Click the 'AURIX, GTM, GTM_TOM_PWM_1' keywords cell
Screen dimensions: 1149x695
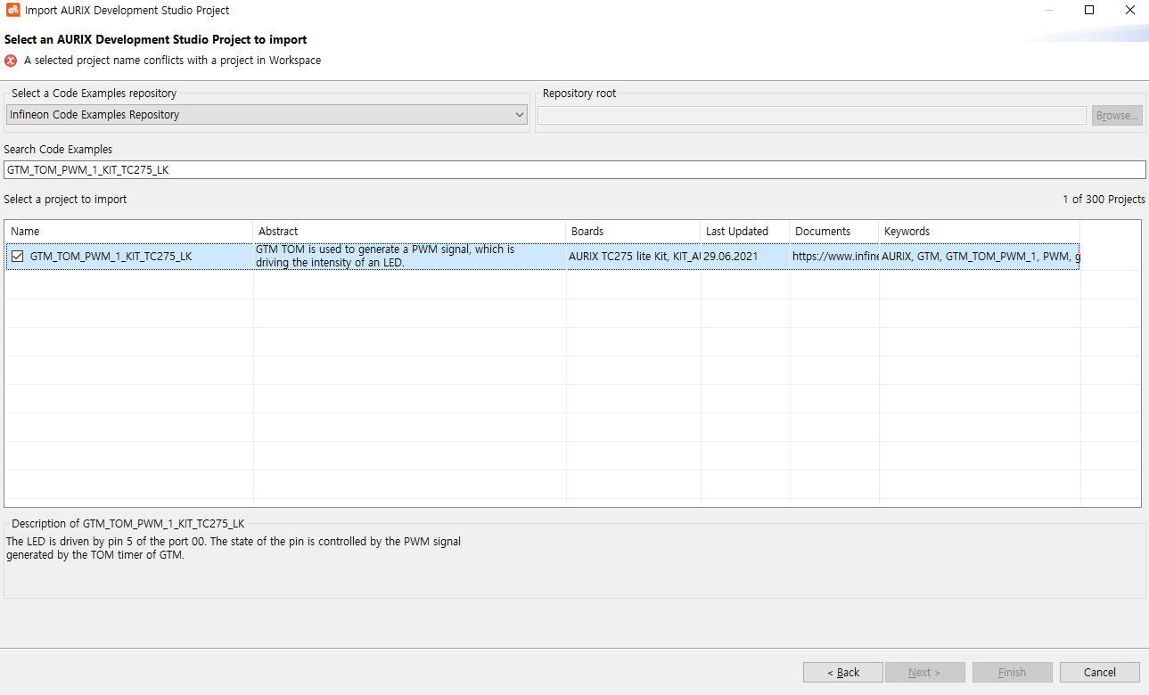(x=981, y=257)
